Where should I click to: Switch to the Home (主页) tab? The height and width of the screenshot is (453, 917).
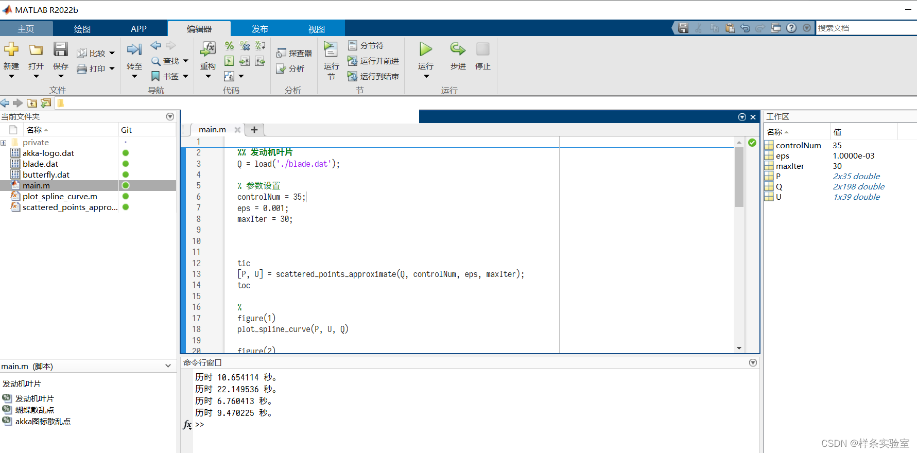pyautogui.click(x=26, y=29)
